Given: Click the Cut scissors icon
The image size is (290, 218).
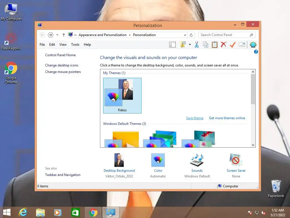Looking at the screenshot, I should click(x=197, y=45).
